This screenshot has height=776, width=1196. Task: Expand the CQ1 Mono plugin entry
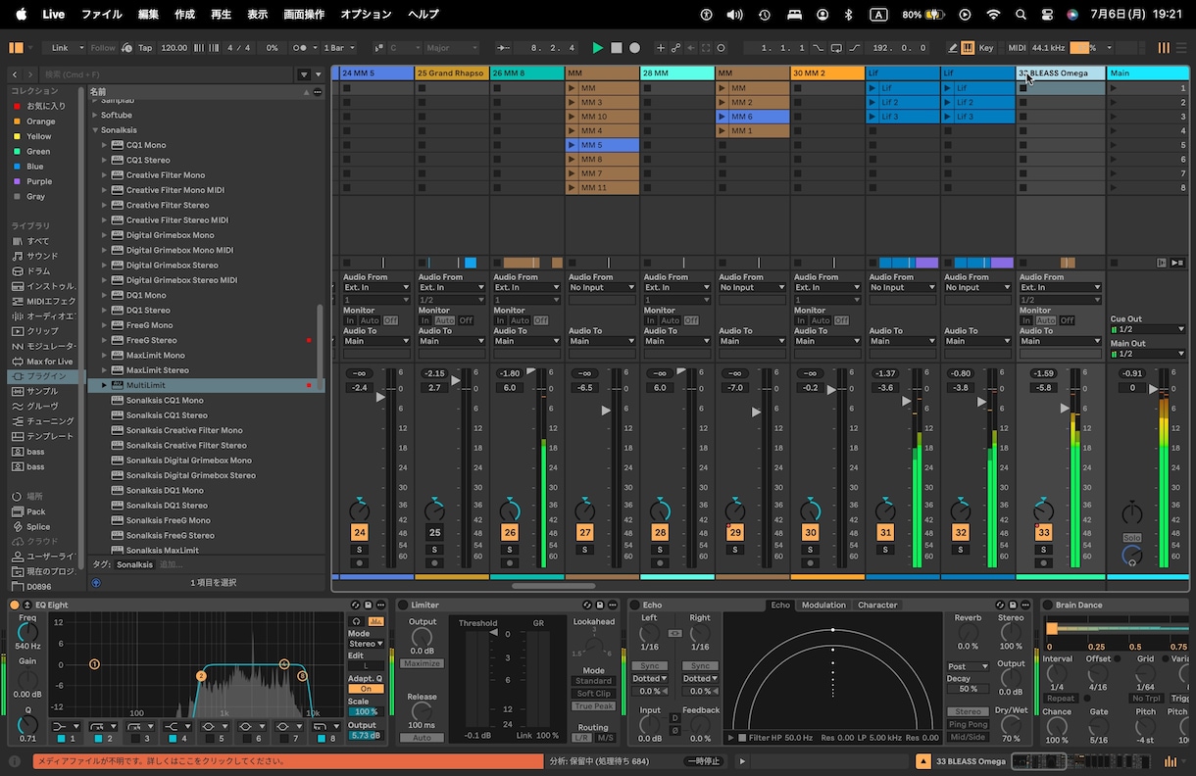pos(105,145)
